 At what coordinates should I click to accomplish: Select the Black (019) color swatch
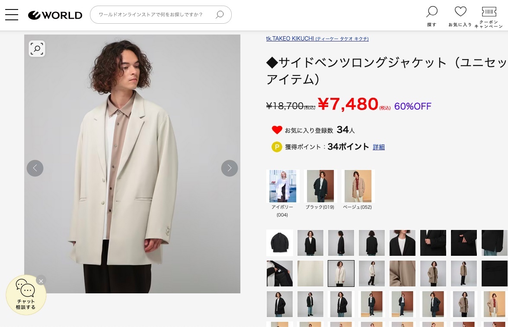click(x=320, y=186)
